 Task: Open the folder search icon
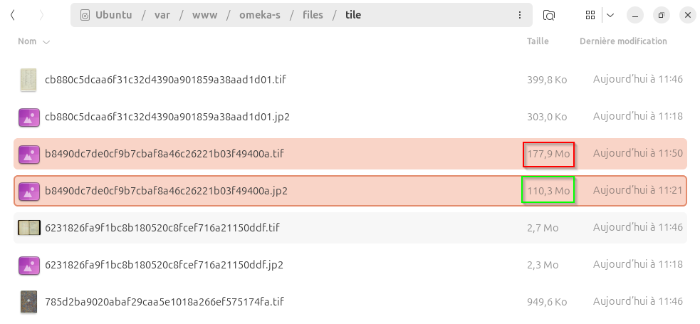click(x=549, y=15)
